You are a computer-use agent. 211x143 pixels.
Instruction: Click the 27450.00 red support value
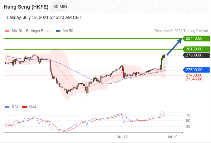tap(194, 75)
